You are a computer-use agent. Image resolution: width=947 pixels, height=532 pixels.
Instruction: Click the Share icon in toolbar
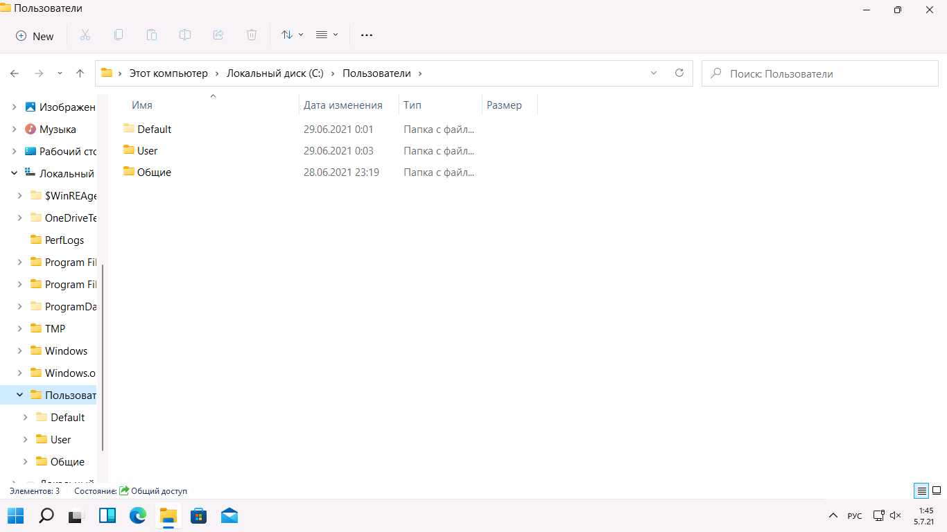218,35
